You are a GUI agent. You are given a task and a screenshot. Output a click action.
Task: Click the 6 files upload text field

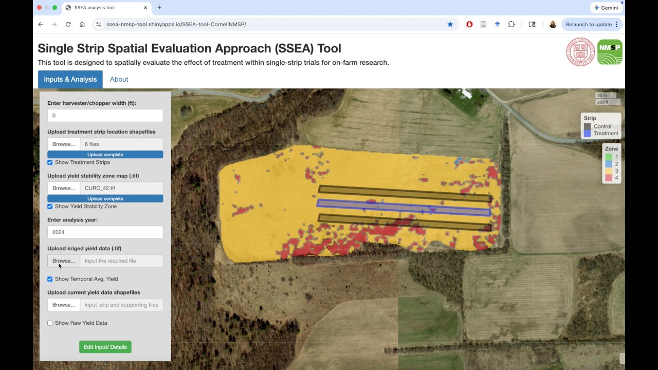pyautogui.click(x=121, y=144)
